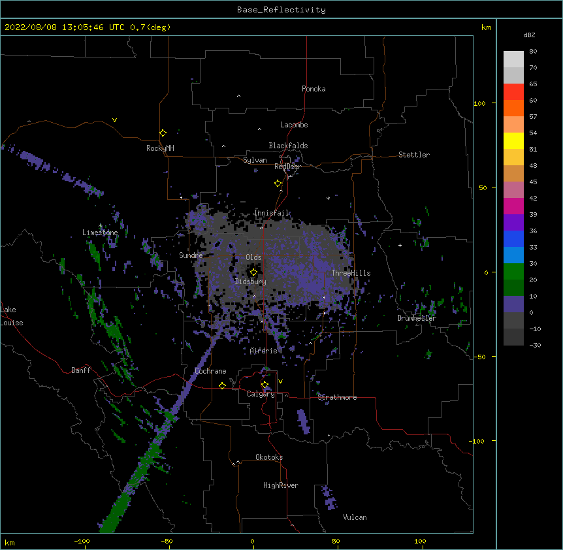Select the Blackfalds map label
Screen dimensions: 563x550
(288, 146)
